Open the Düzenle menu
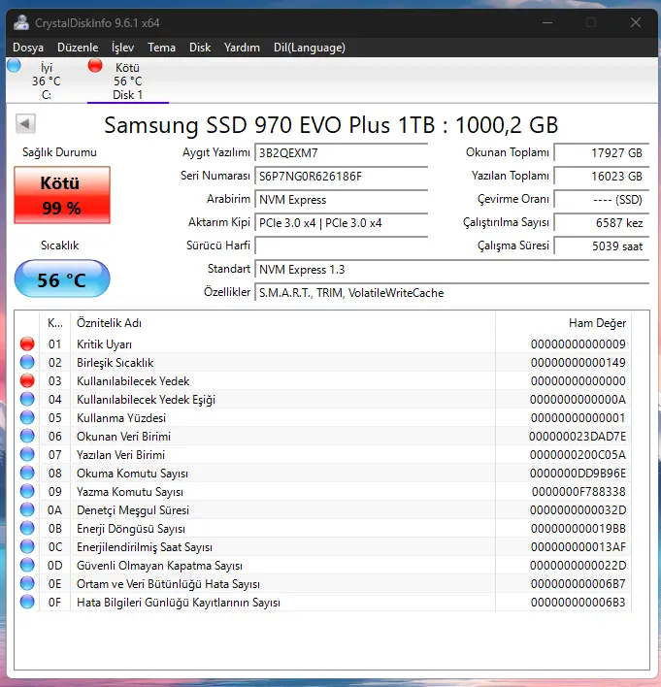This screenshot has width=661, height=687. click(78, 48)
